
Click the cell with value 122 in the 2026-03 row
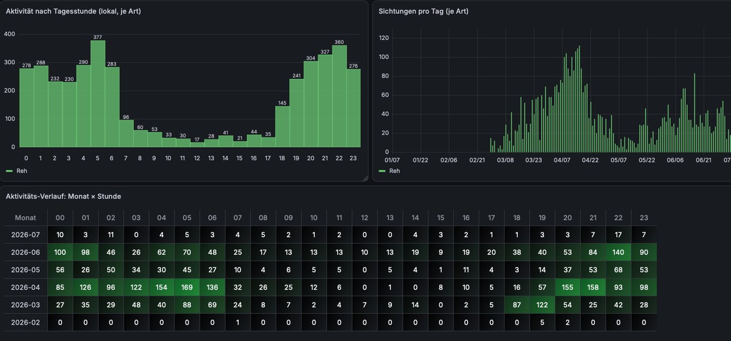coord(542,305)
